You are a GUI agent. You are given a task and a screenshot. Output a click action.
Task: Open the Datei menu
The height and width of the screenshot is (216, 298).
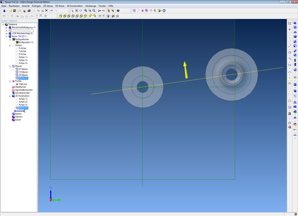click(4, 6)
